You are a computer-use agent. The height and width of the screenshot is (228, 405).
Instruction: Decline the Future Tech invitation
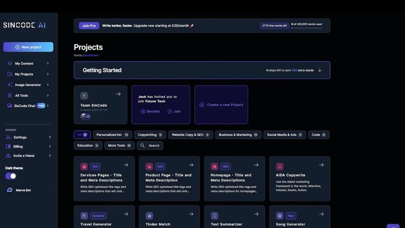pyautogui.click(x=150, y=111)
